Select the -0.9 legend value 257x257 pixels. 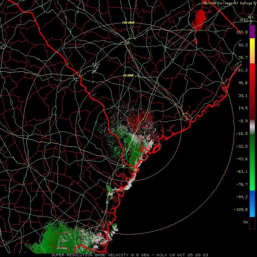(243, 121)
